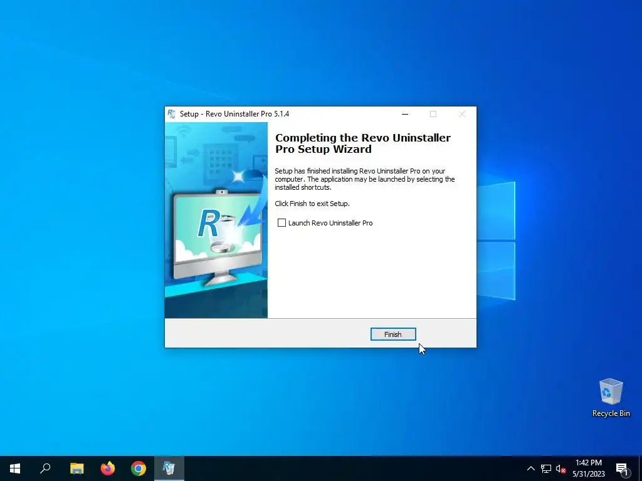
Task: Click the Revo wizard side banner image
Action: (216, 220)
